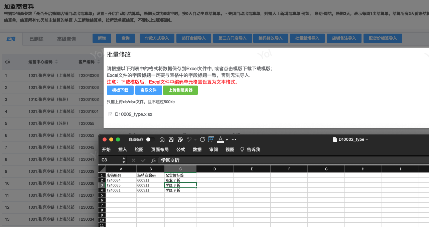Click the green 上传到服务器 button
Image resolution: width=429 pixels, height=227 pixels.
(x=180, y=90)
